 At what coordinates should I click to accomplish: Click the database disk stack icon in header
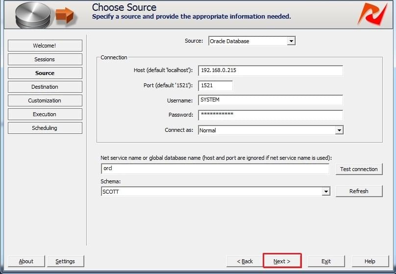[33, 15]
